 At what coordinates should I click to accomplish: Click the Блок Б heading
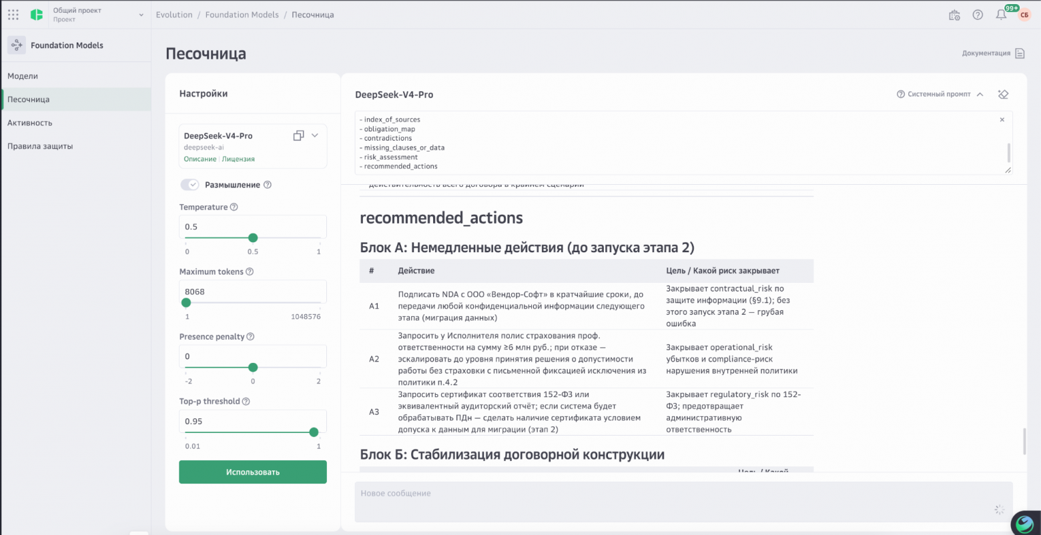coord(512,454)
